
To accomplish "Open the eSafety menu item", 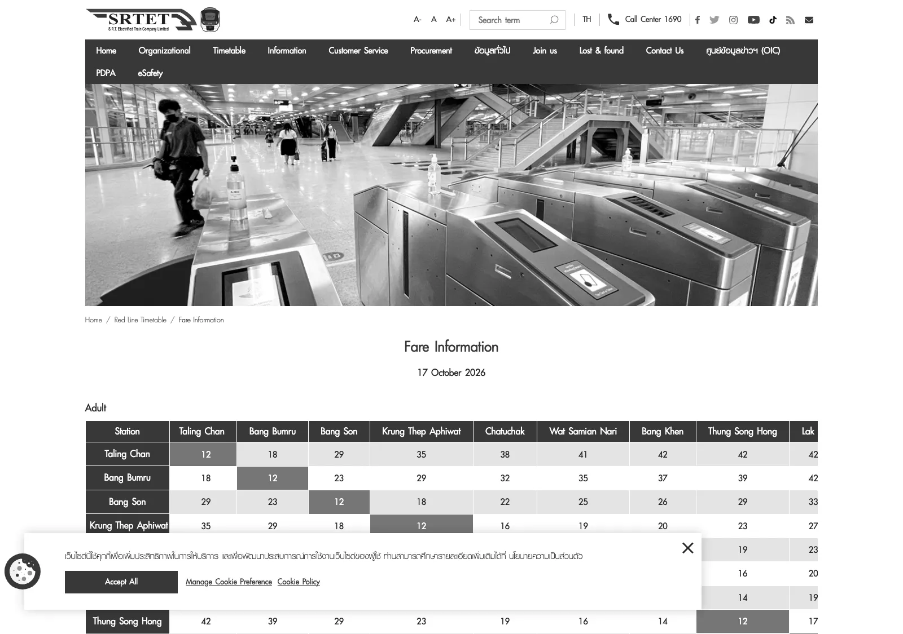I will click(x=150, y=73).
